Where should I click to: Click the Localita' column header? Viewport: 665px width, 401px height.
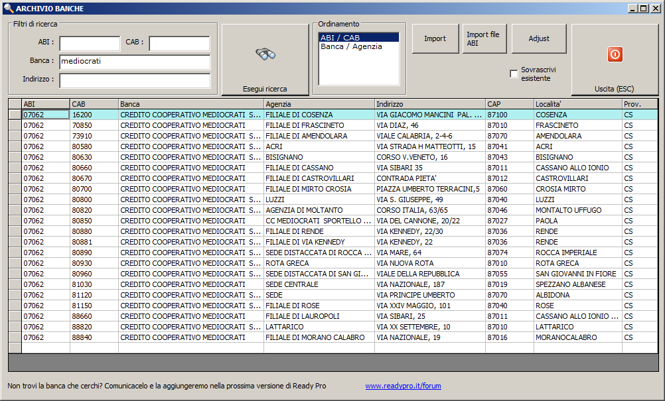click(577, 104)
